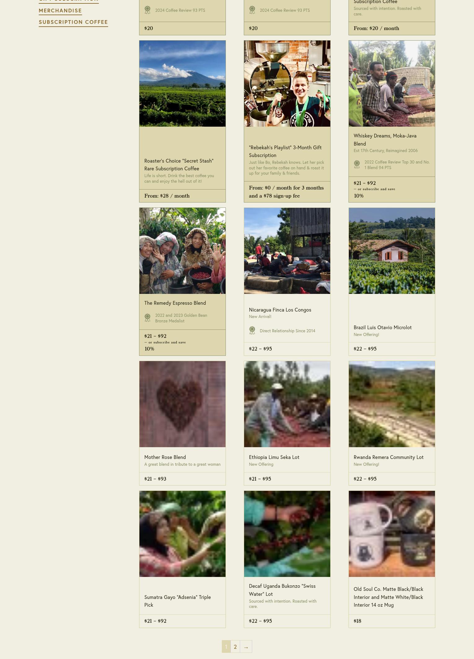Open the mugs product image
Image resolution: width=474 pixels, height=659 pixels.
click(392, 534)
